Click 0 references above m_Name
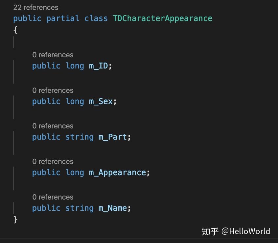This screenshot has width=278, height=243. click(x=53, y=197)
